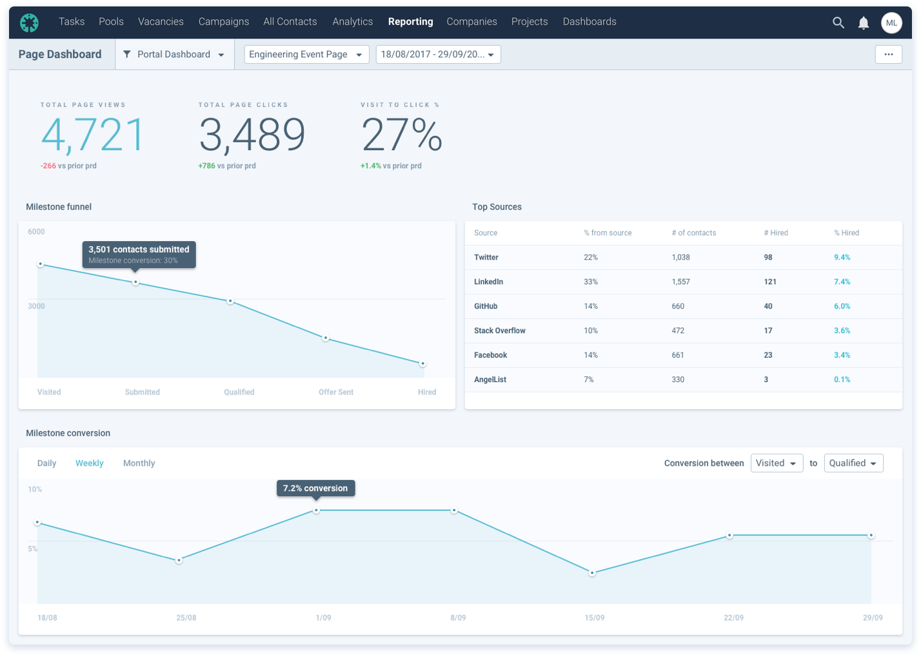
Task: Open the ellipsis overflow menu
Action: click(x=889, y=54)
